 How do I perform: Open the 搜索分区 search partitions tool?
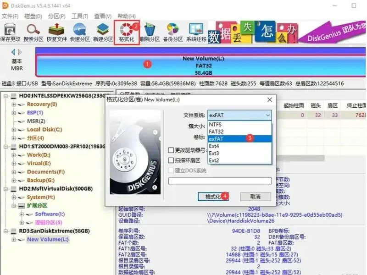(x=33, y=31)
